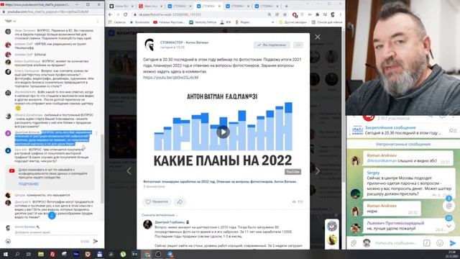Image resolution: width=460 pixels, height=259 pixels.
Task: Open Windows taskbar search
Action: 17,254
